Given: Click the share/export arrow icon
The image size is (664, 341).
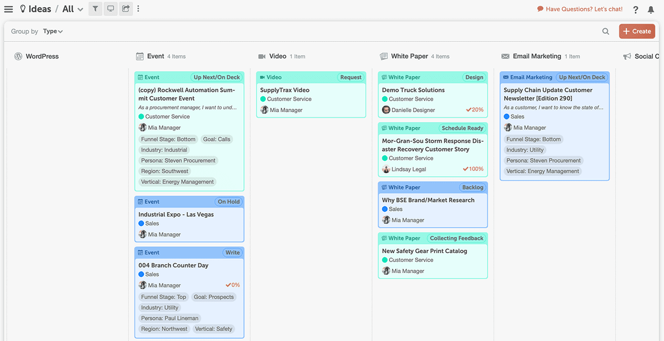Looking at the screenshot, I should coord(126,9).
